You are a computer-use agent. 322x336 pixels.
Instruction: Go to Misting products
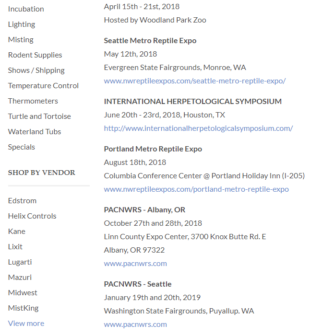(21, 40)
